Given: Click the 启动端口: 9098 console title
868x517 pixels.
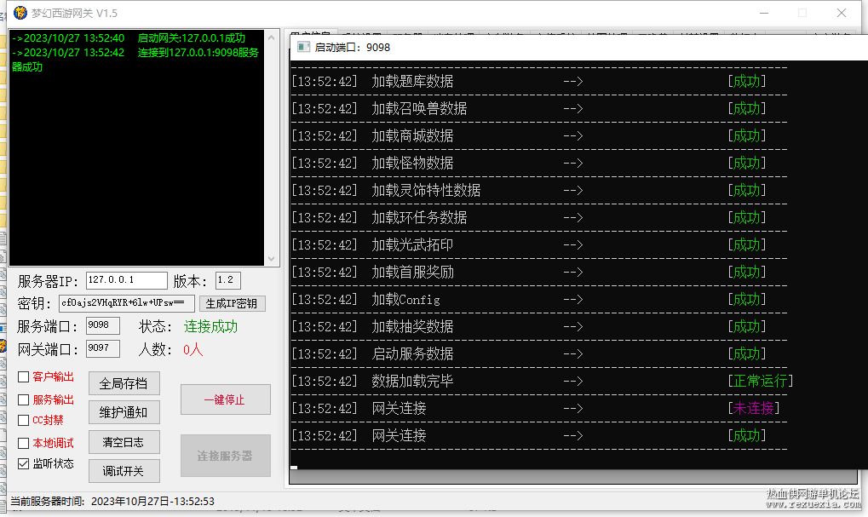Looking at the screenshot, I should 352,48.
